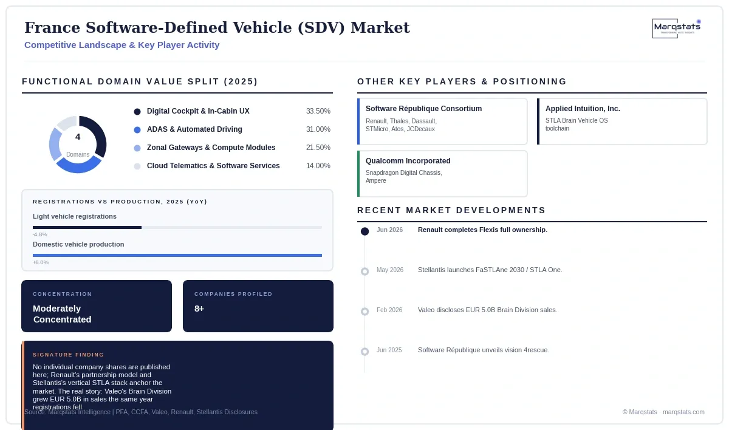This screenshot has height=430, width=729.
Task: Click the 'Functional Domain Value Split (2025)' heading
Action: [140, 82]
